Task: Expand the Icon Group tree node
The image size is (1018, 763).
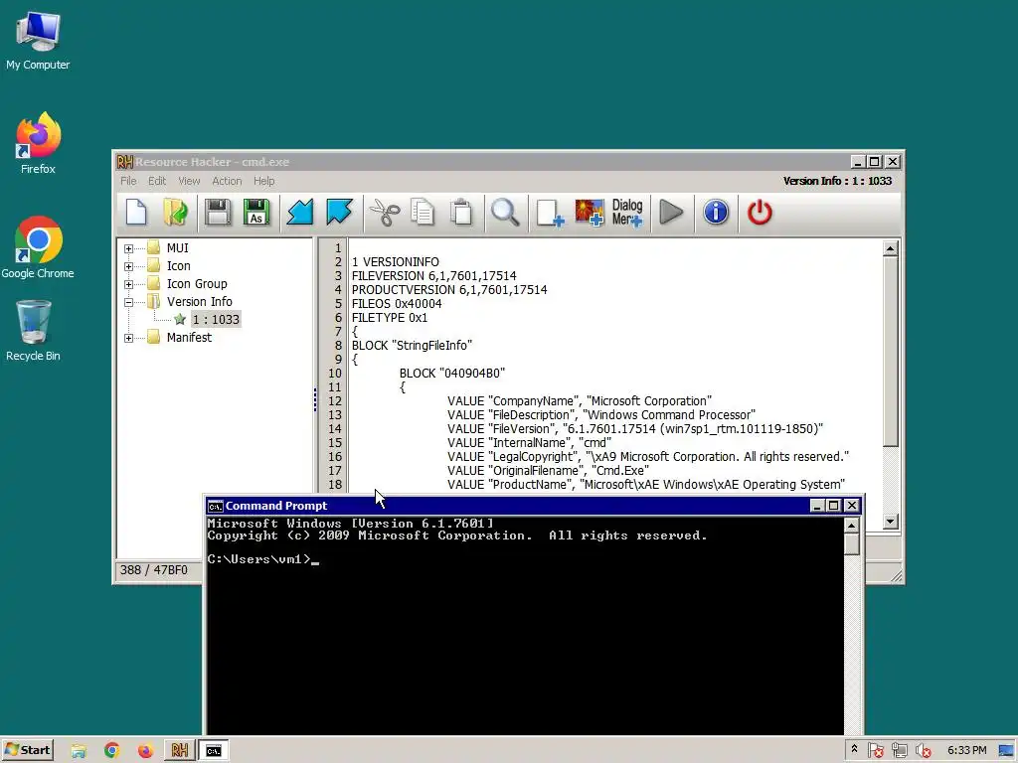Action: pyautogui.click(x=128, y=284)
